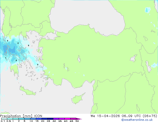Image resolution: width=158 pixels, height=122 pixels.
Task: Pick the 30–35 mm purple legend swatch
Action: (x=56, y=119)
